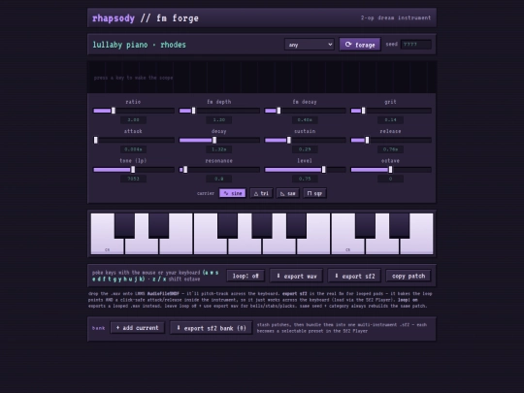This screenshot has width=524, height=393.
Task: Play the D-sharp black key in upper octave
Action: point(400,225)
